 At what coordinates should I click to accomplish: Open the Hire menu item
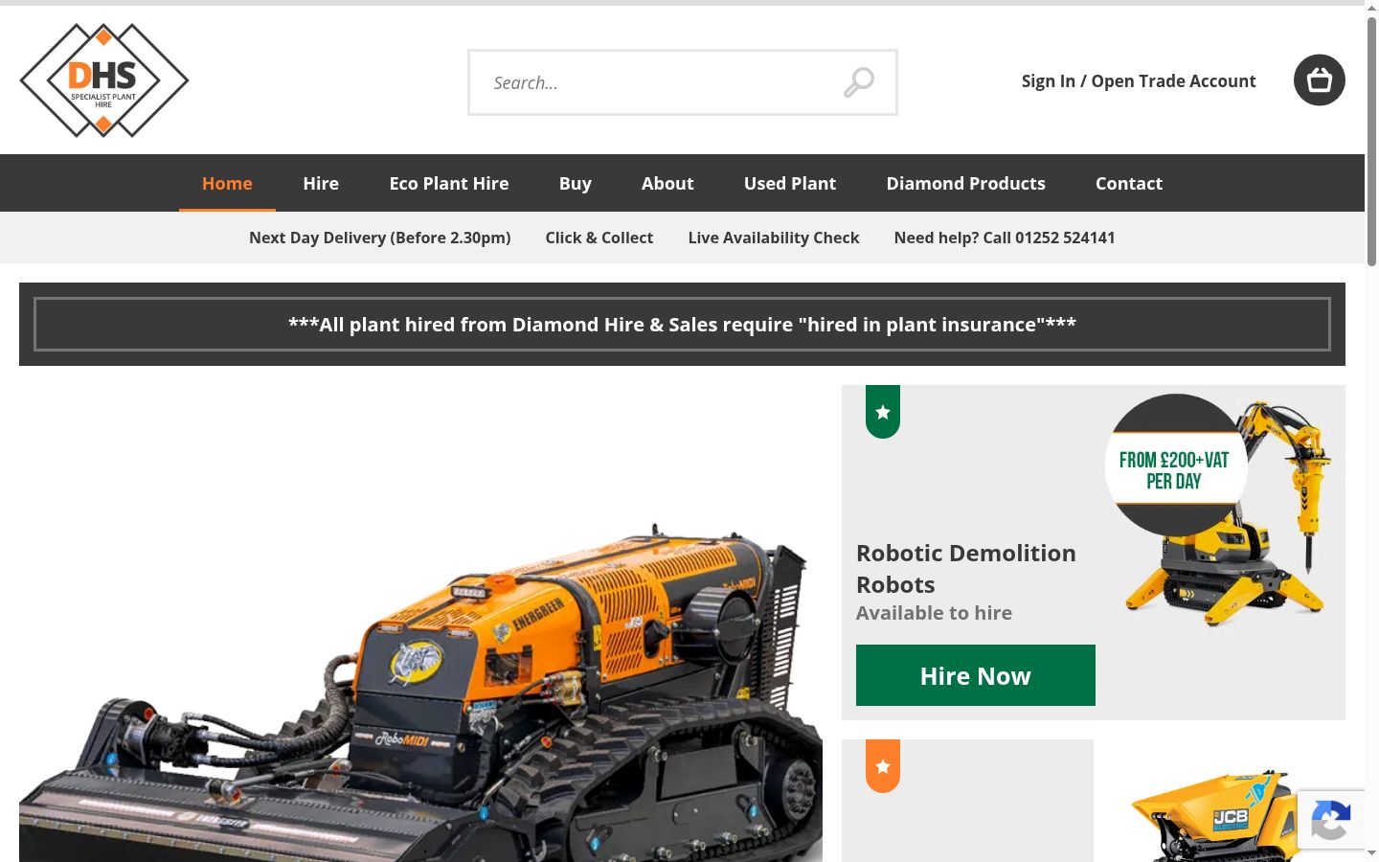click(x=321, y=183)
